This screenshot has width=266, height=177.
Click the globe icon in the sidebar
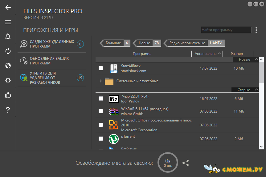click(x=8, y=66)
